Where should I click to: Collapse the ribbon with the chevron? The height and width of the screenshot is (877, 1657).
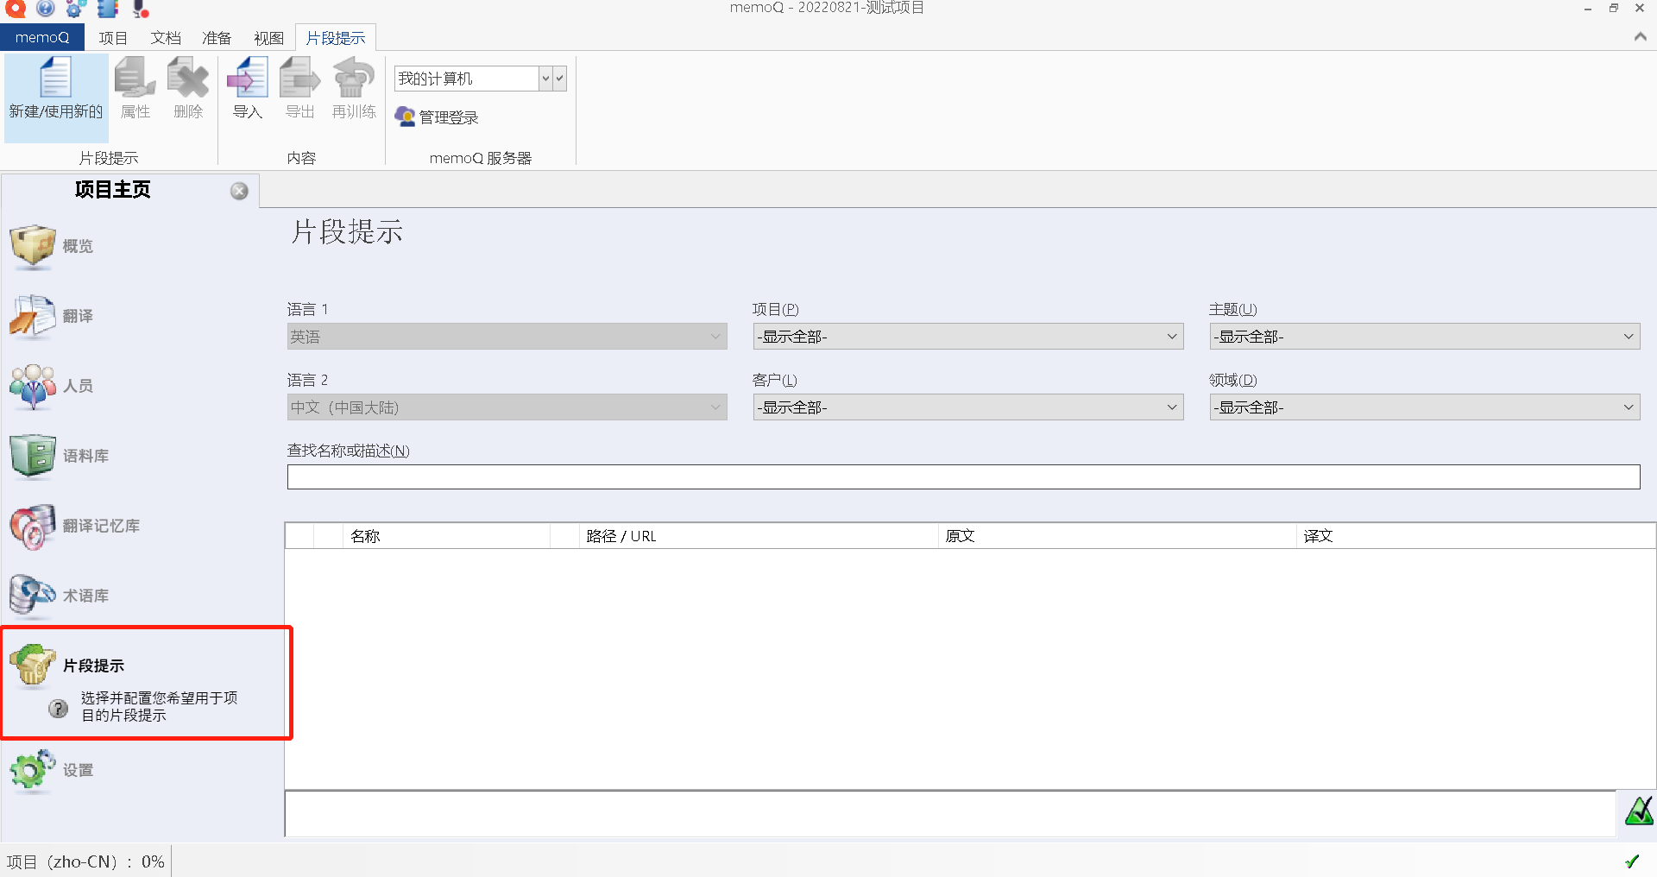[x=1640, y=36]
